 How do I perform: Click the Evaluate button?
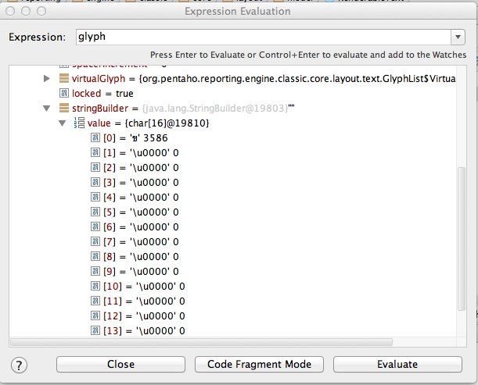click(397, 364)
